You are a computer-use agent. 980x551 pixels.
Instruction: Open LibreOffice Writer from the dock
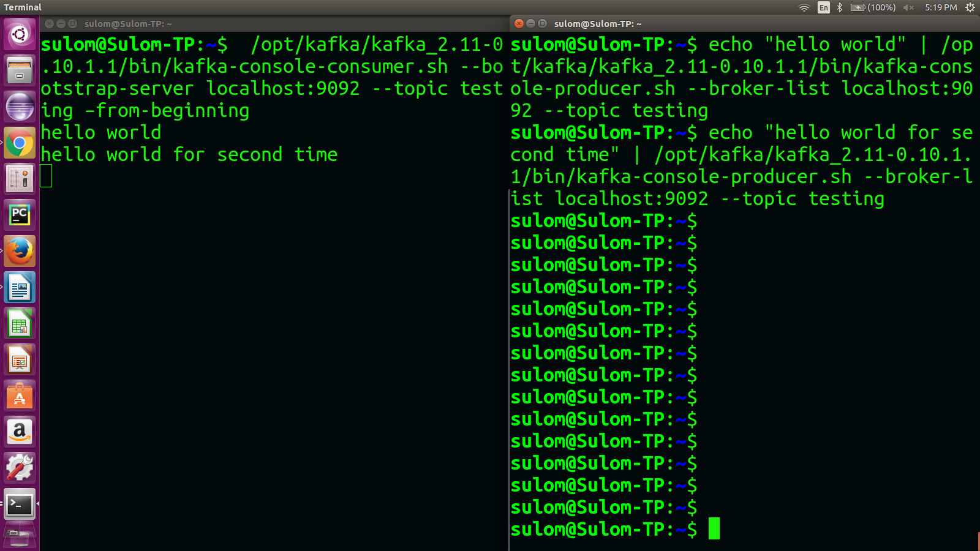20,287
